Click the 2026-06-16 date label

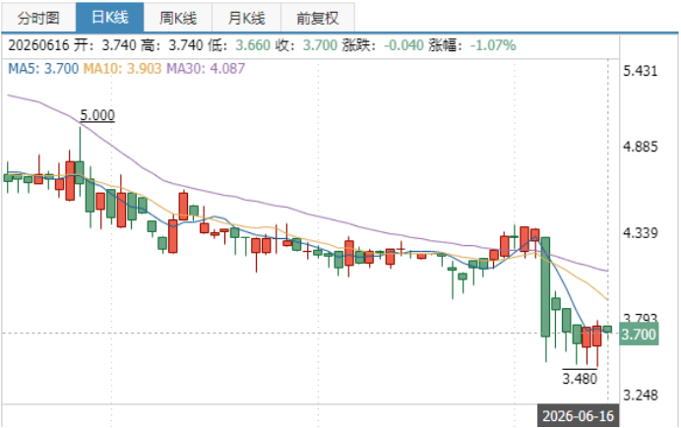click(x=578, y=416)
